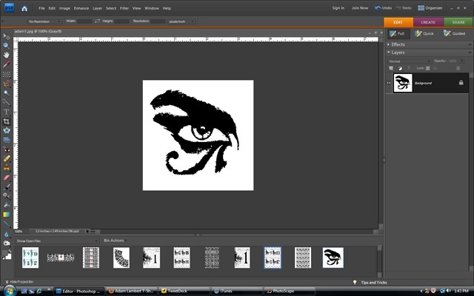Create a new layer in Layers panel
The width and height of the screenshot is (474, 296).
pyautogui.click(x=392, y=69)
